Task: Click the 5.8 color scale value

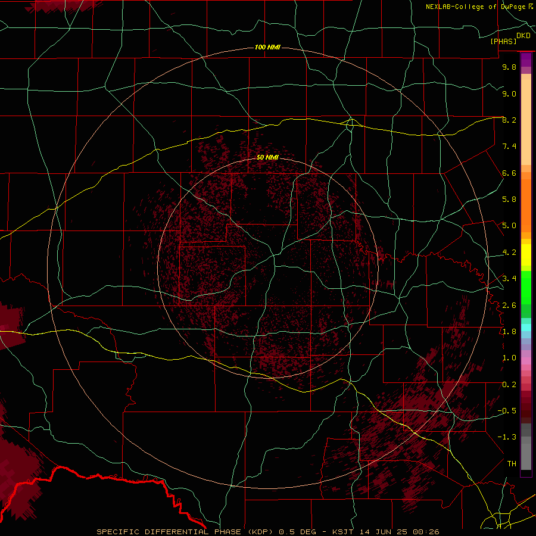Action: point(509,200)
